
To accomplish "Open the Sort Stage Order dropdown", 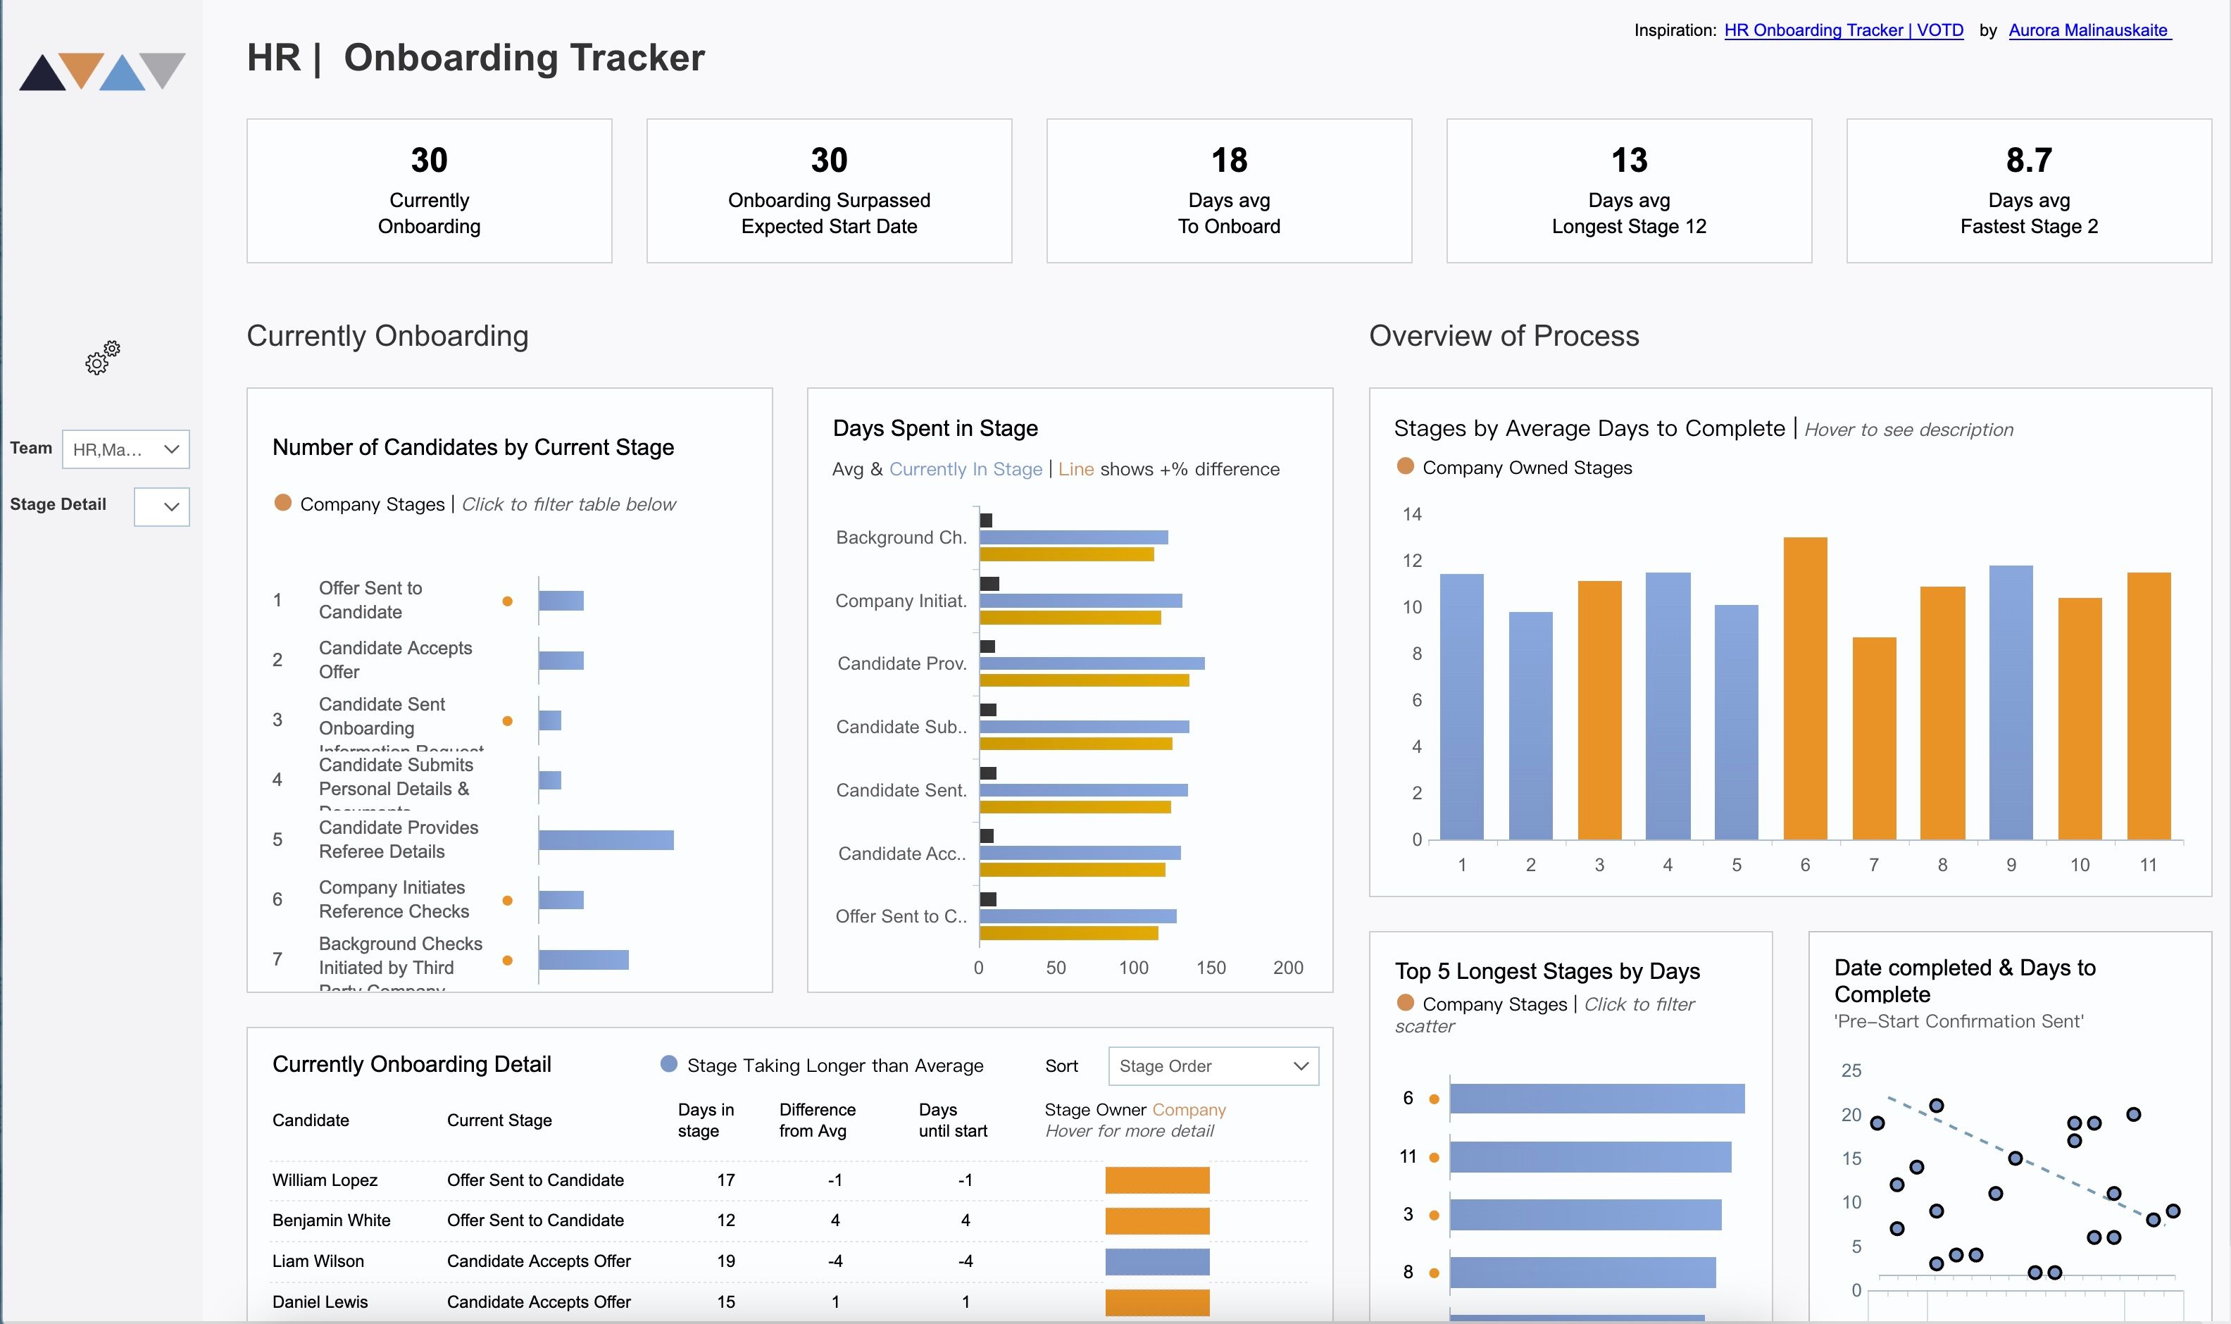I will click(x=1213, y=1066).
